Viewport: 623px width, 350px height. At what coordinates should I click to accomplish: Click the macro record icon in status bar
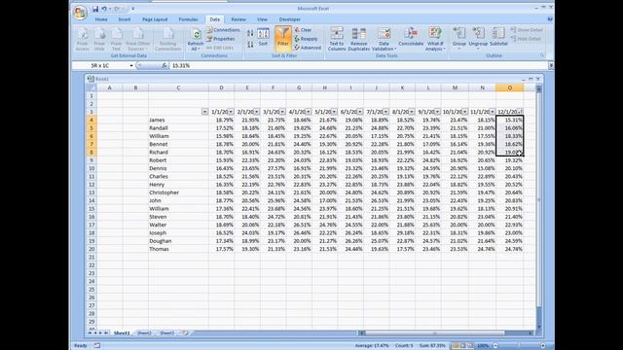97,346
